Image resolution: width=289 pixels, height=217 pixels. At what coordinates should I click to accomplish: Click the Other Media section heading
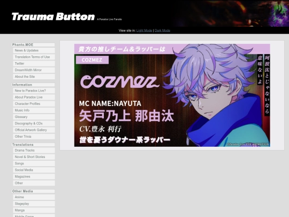pos(33,191)
